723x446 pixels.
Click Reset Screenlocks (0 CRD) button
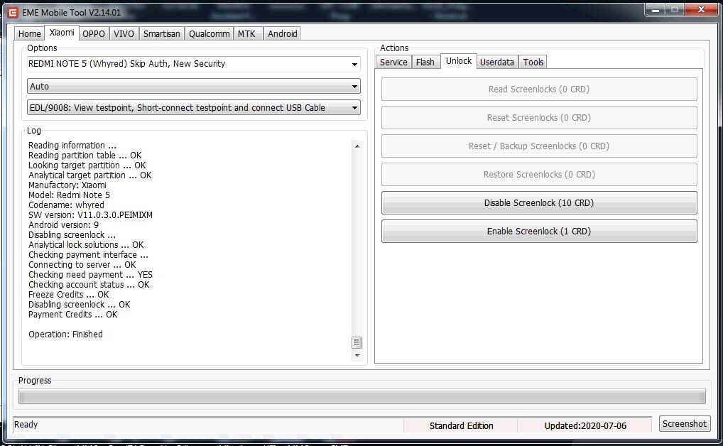[539, 118]
